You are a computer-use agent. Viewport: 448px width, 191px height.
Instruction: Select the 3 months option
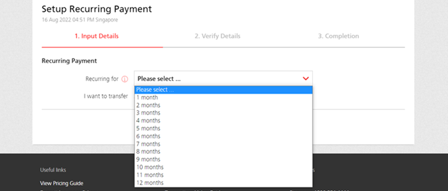pyautogui.click(x=148, y=113)
